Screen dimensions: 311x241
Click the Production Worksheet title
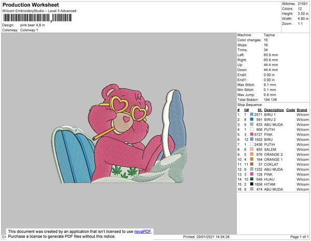click(31, 5)
